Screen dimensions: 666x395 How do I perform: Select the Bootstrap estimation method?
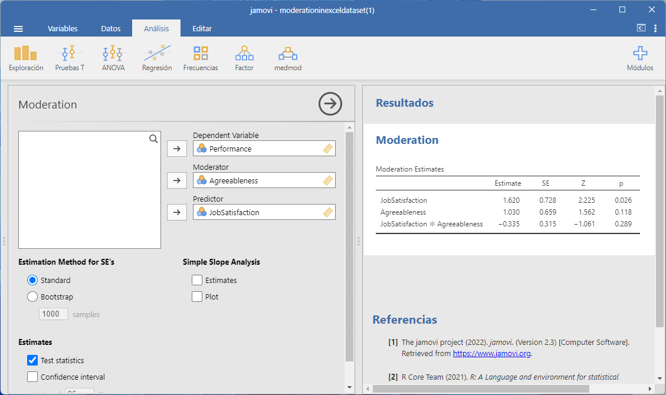pyautogui.click(x=32, y=297)
